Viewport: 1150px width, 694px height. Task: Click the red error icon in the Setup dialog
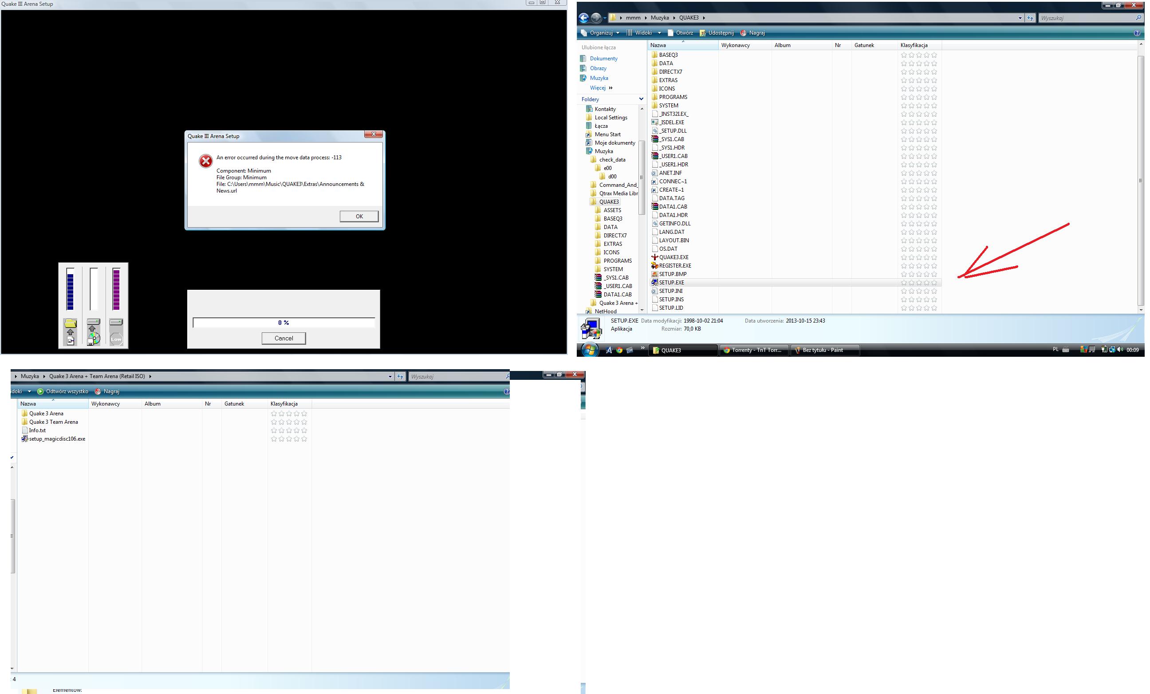point(205,161)
